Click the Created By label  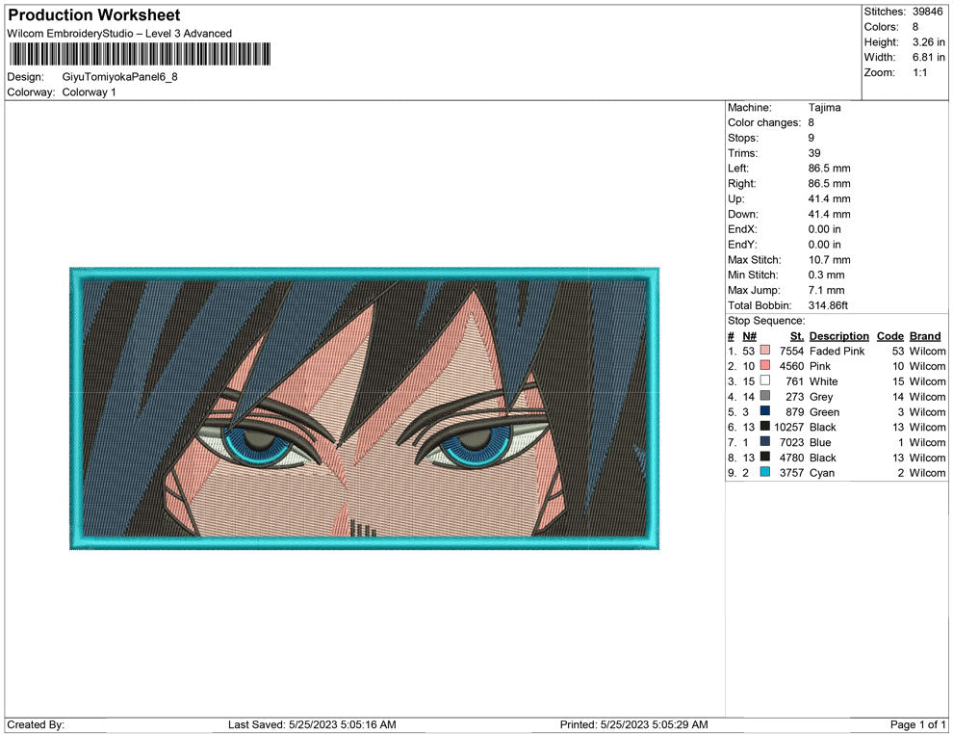36,724
